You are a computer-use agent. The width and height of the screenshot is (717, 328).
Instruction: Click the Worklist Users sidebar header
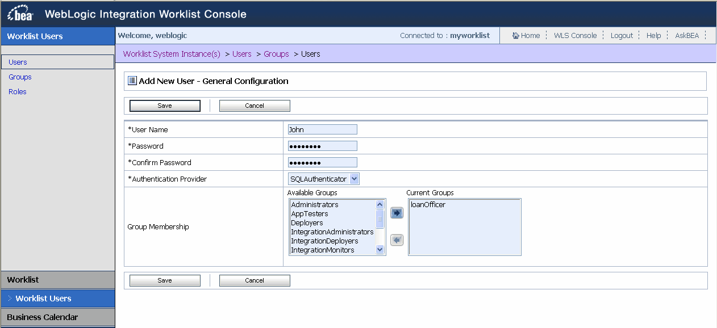[57, 36]
